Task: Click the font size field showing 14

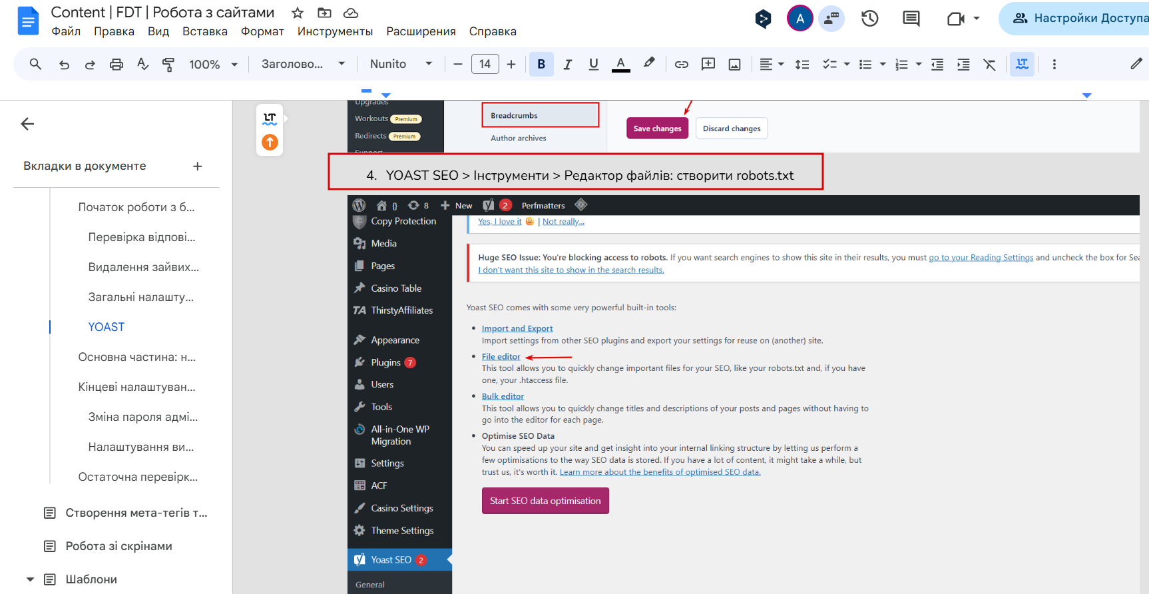Action: click(x=485, y=65)
